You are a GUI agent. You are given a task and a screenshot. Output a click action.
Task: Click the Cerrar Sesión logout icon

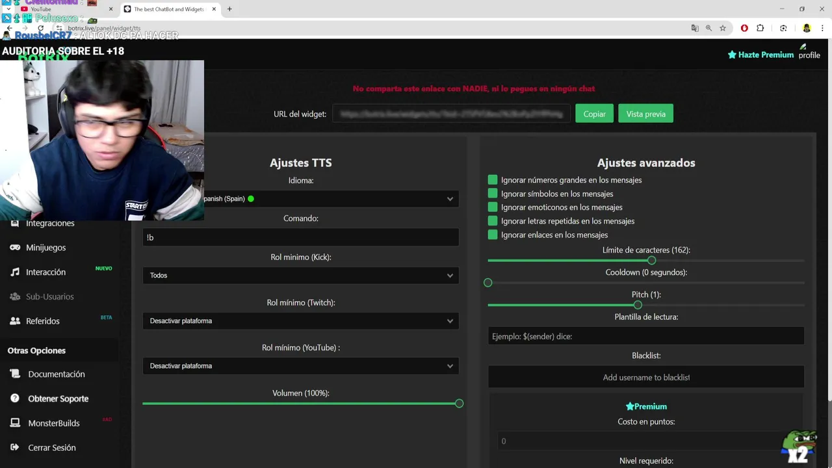14,448
